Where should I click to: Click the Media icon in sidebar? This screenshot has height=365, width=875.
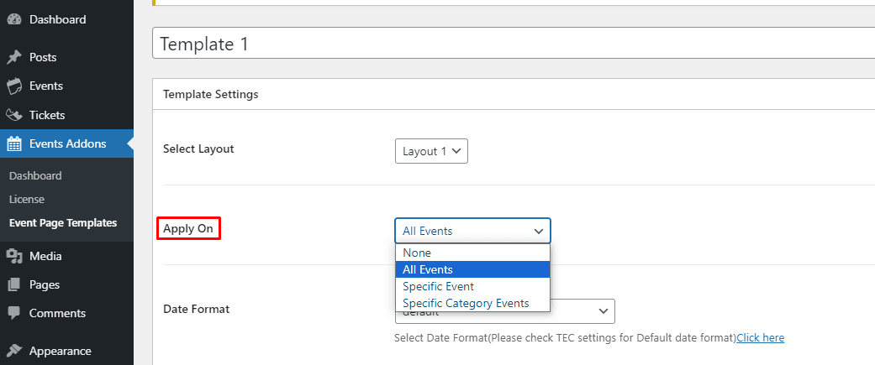coord(14,257)
